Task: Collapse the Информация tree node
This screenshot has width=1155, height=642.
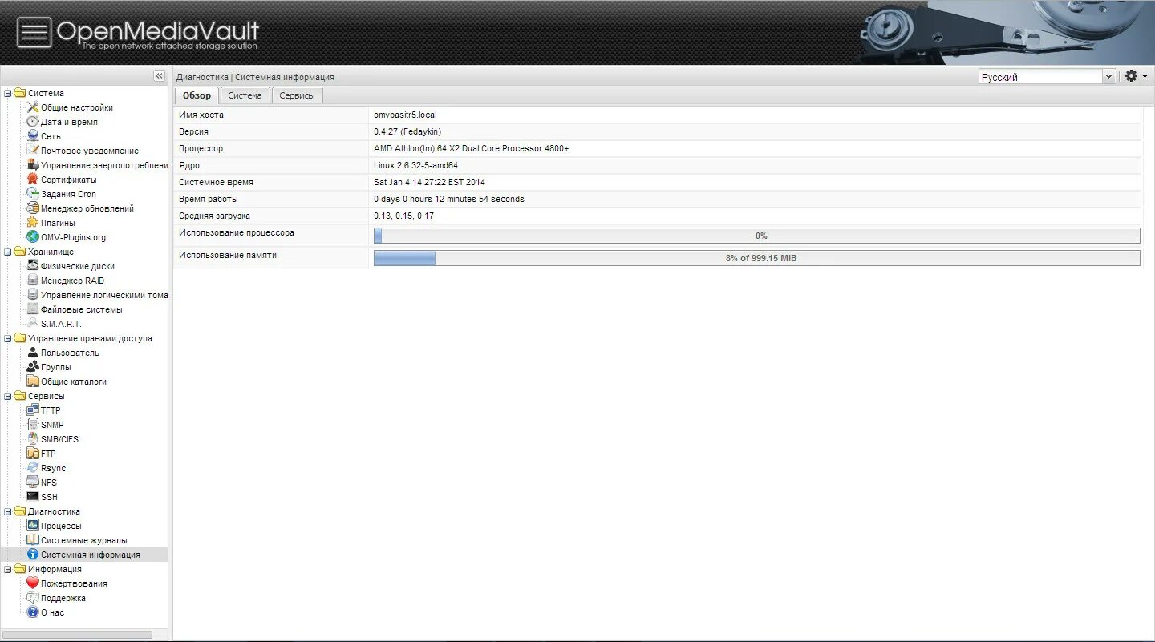Action: 7,569
